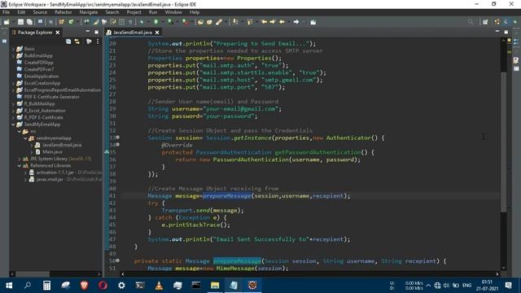
Task: Collapse the src folder node
Action: 20,131
